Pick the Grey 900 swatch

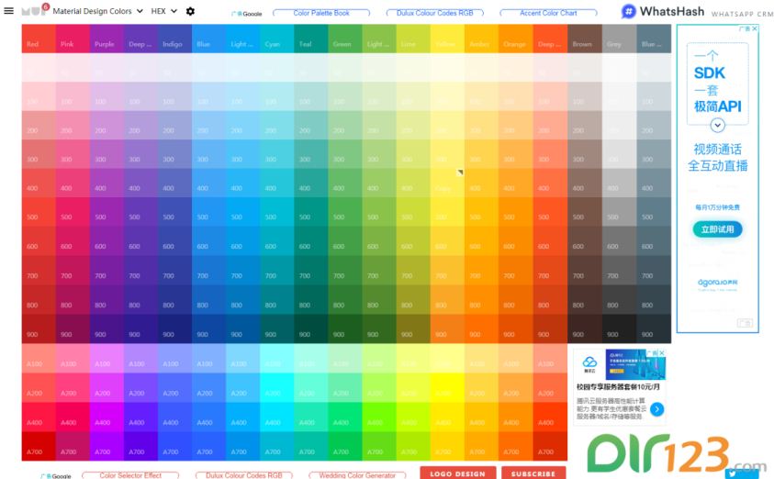(x=619, y=329)
